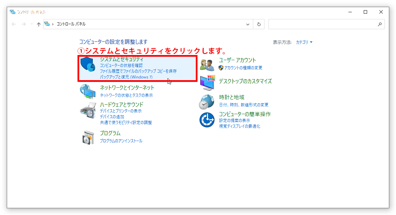Click the title bar Control Panel icon

(x=12, y=12)
